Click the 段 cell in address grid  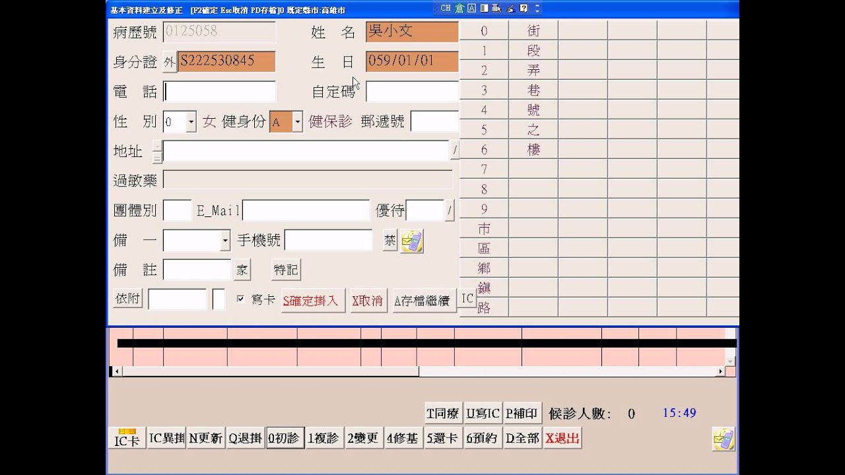tap(533, 50)
